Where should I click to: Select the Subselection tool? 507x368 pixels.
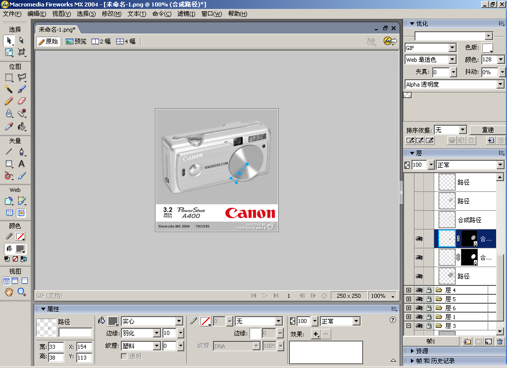(22, 41)
